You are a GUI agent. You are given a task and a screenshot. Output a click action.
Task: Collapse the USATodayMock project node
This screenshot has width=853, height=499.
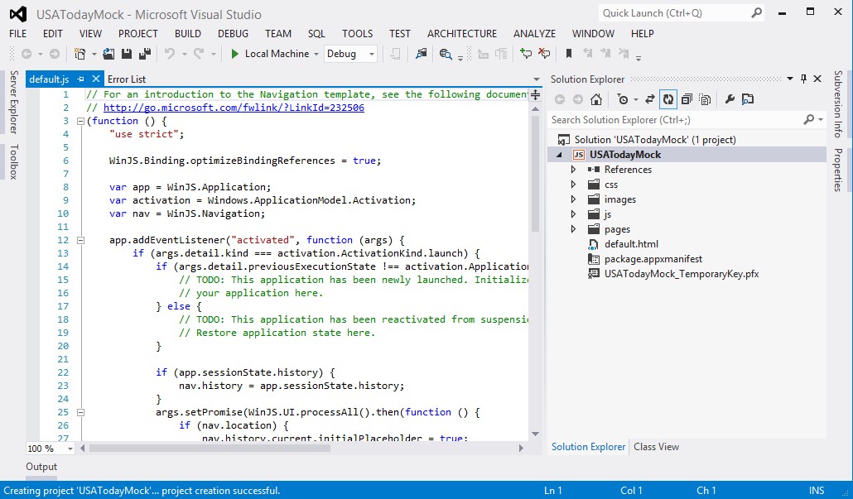(561, 154)
